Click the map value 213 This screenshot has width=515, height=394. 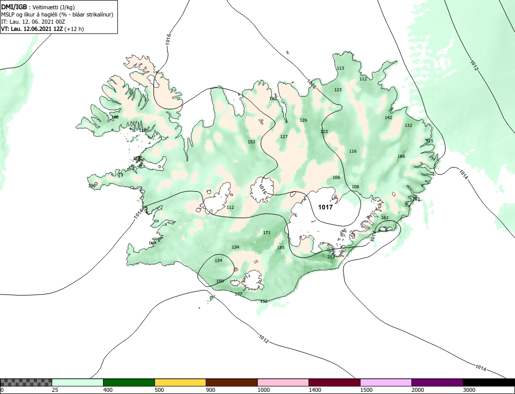(331, 257)
